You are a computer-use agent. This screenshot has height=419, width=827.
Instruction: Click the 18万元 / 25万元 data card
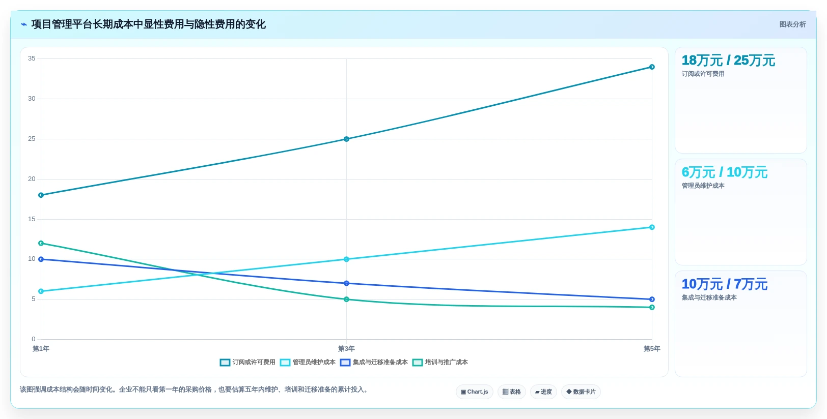tap(740, 100)
